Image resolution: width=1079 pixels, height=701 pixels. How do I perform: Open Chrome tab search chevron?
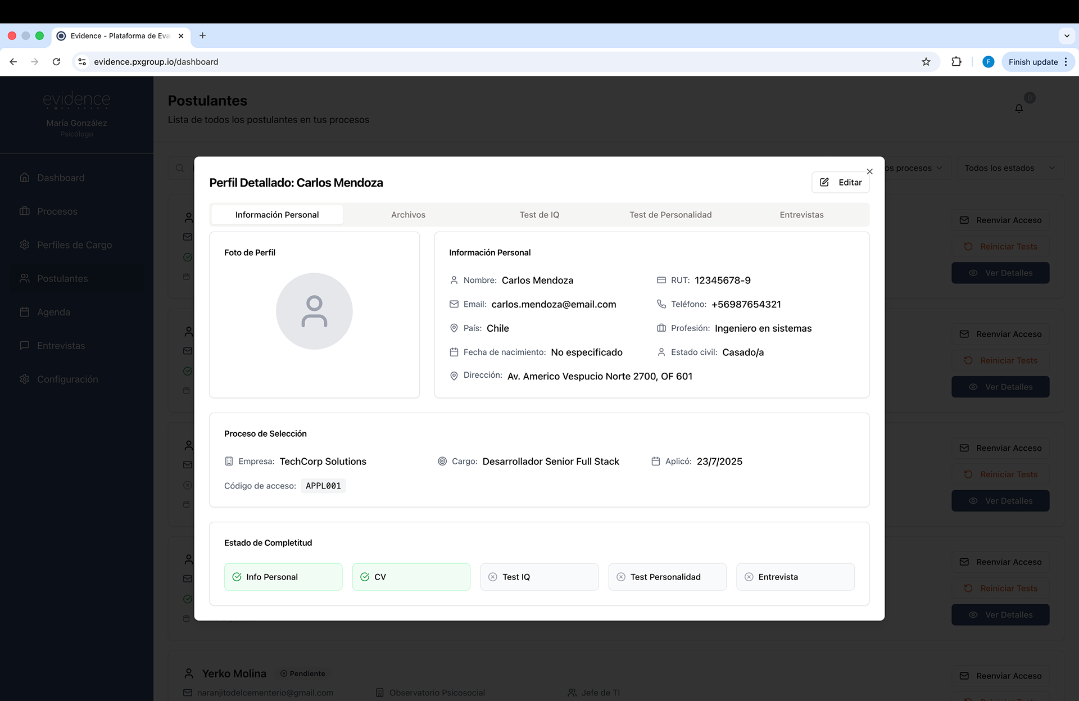(1066, 36)
